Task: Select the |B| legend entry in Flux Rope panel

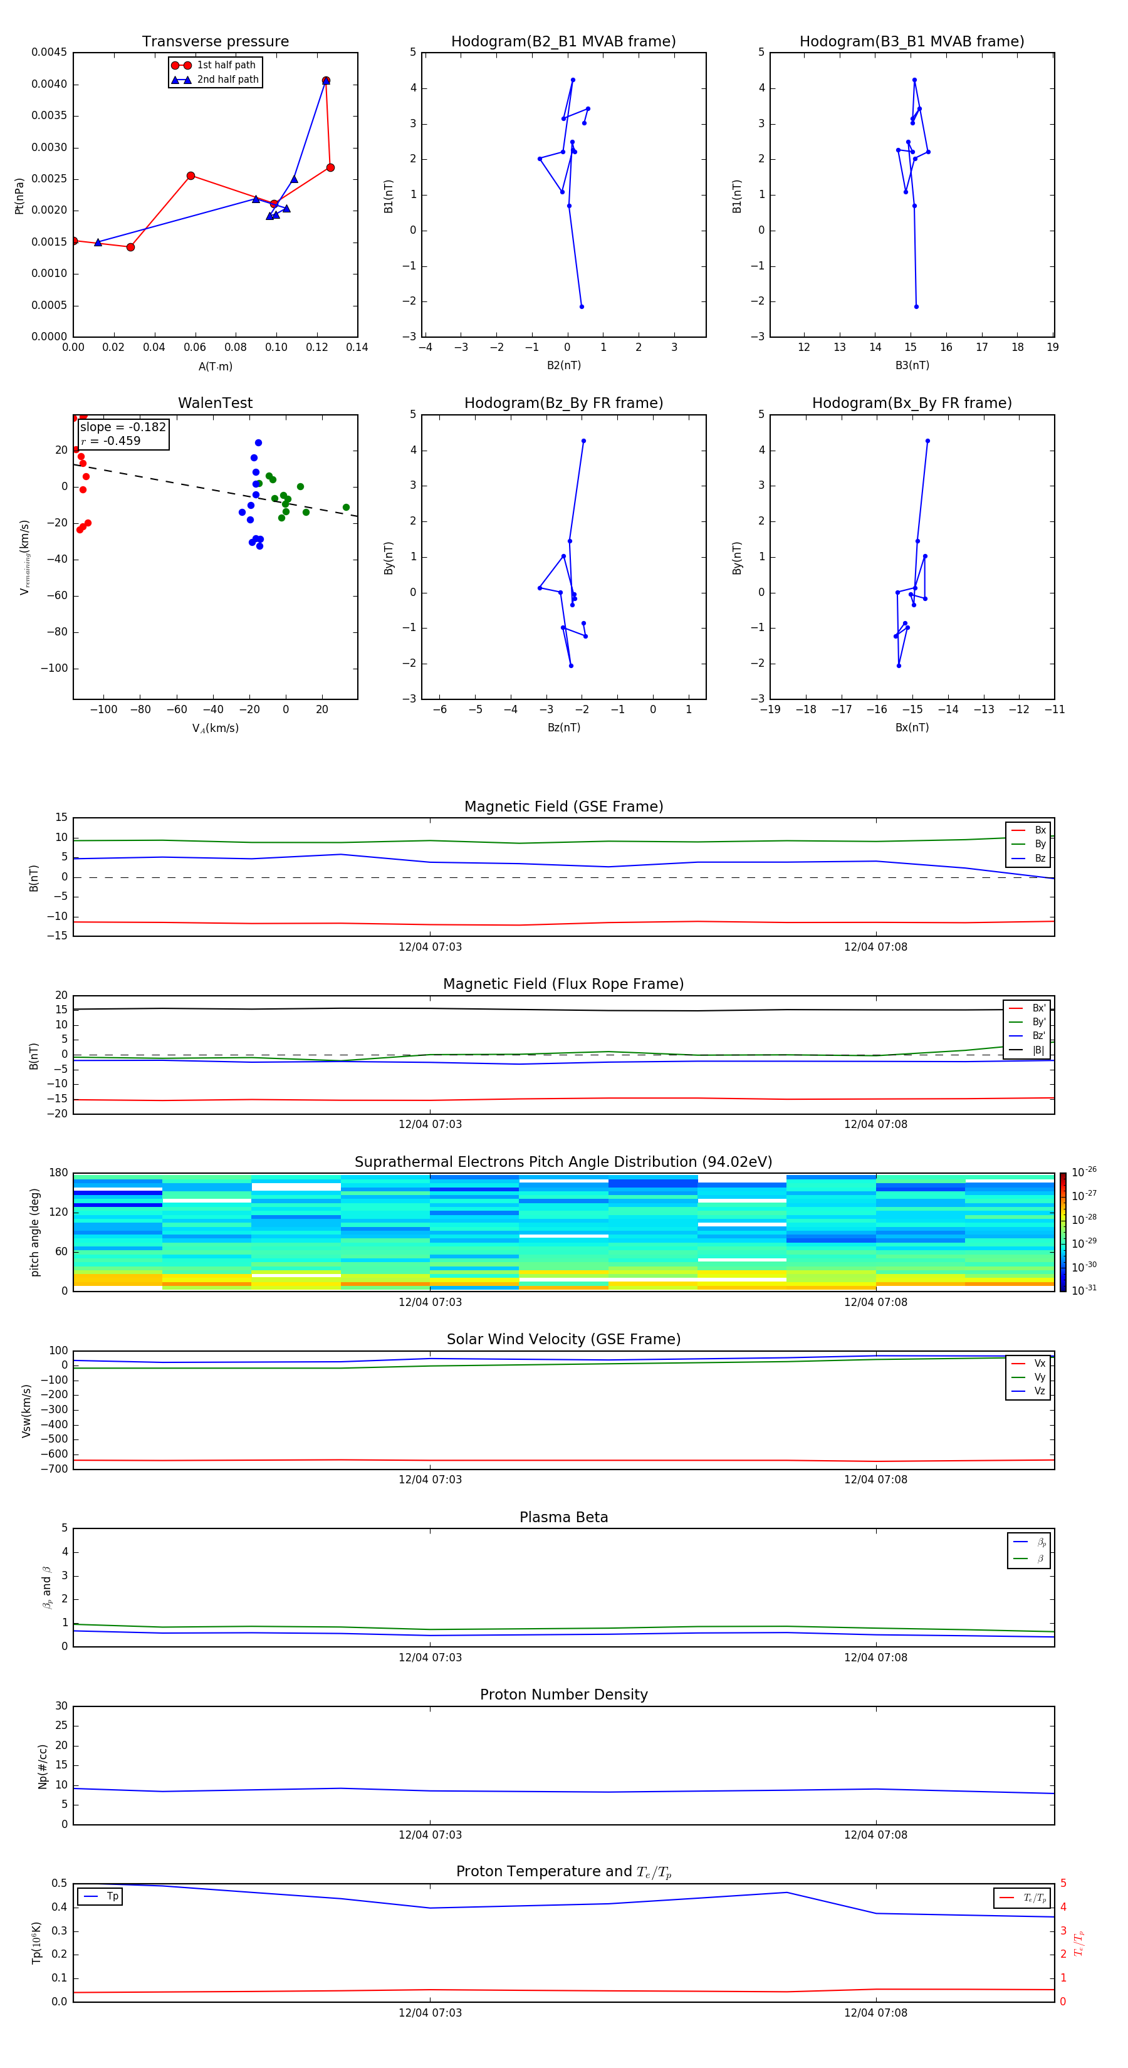Action: [1027, 1050]
